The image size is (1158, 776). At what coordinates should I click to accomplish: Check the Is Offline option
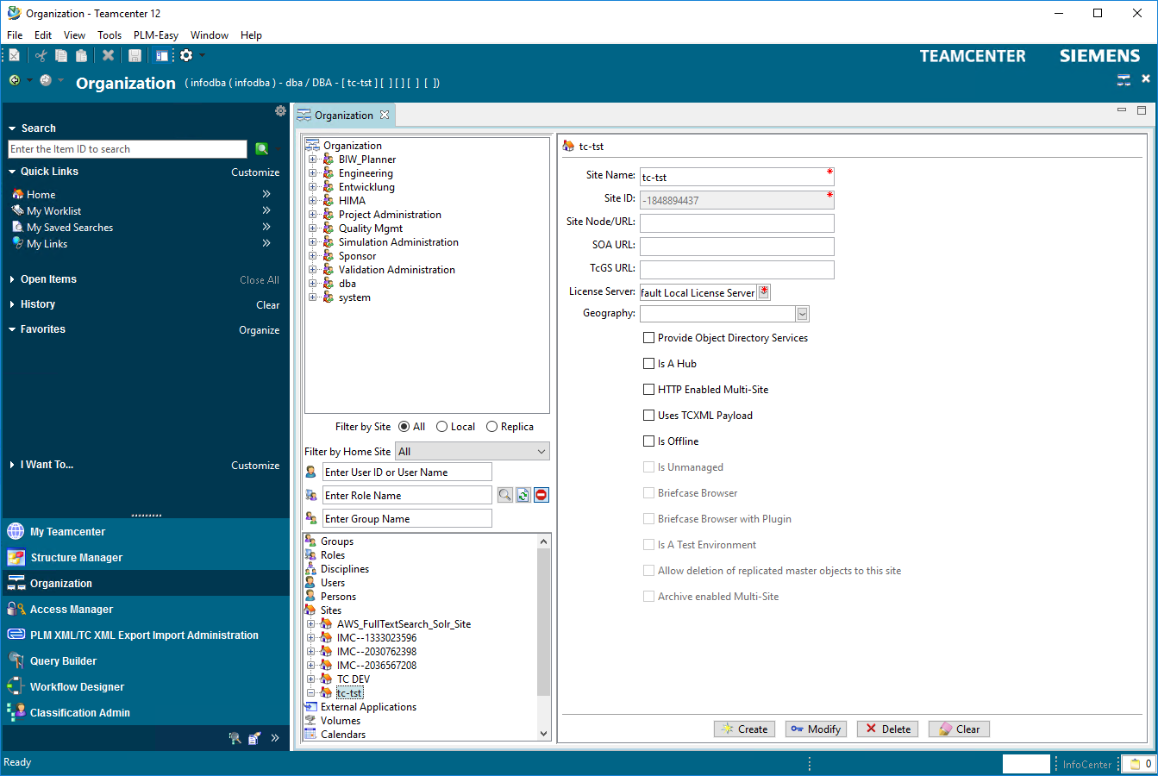[x=649, y=441]
